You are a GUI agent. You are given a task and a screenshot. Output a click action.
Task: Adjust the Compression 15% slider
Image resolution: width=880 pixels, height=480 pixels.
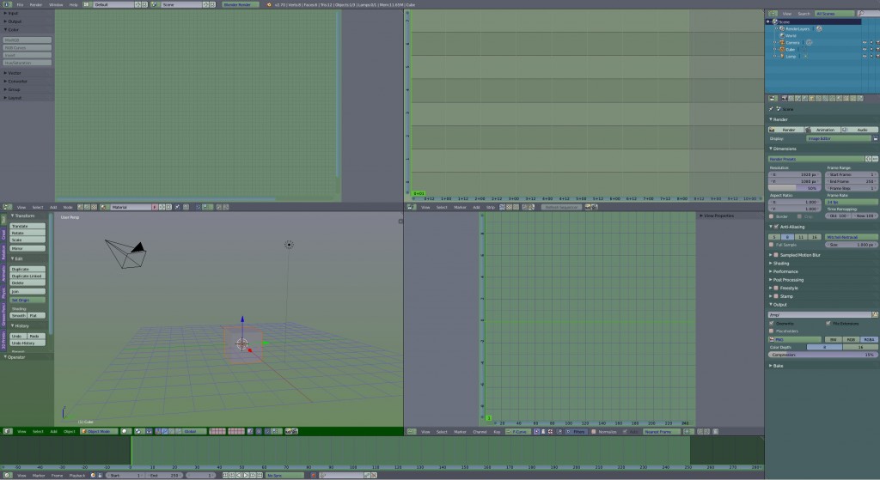click(x=822, y=355)
